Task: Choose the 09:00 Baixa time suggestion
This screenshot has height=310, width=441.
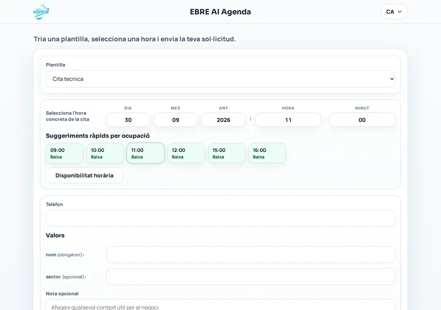Action: (x=65, y=153)
